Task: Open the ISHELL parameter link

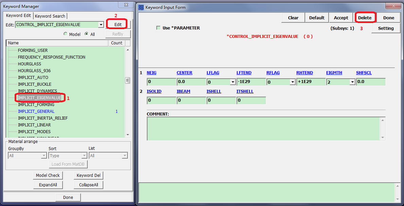Action: click(214, 91)
